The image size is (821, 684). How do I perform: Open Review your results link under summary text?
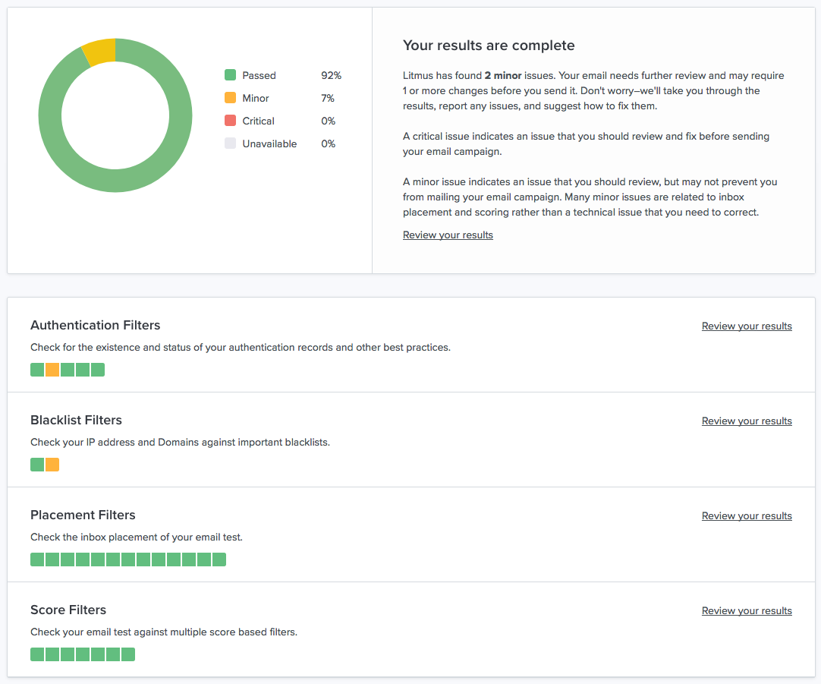(x=448, y=235)
